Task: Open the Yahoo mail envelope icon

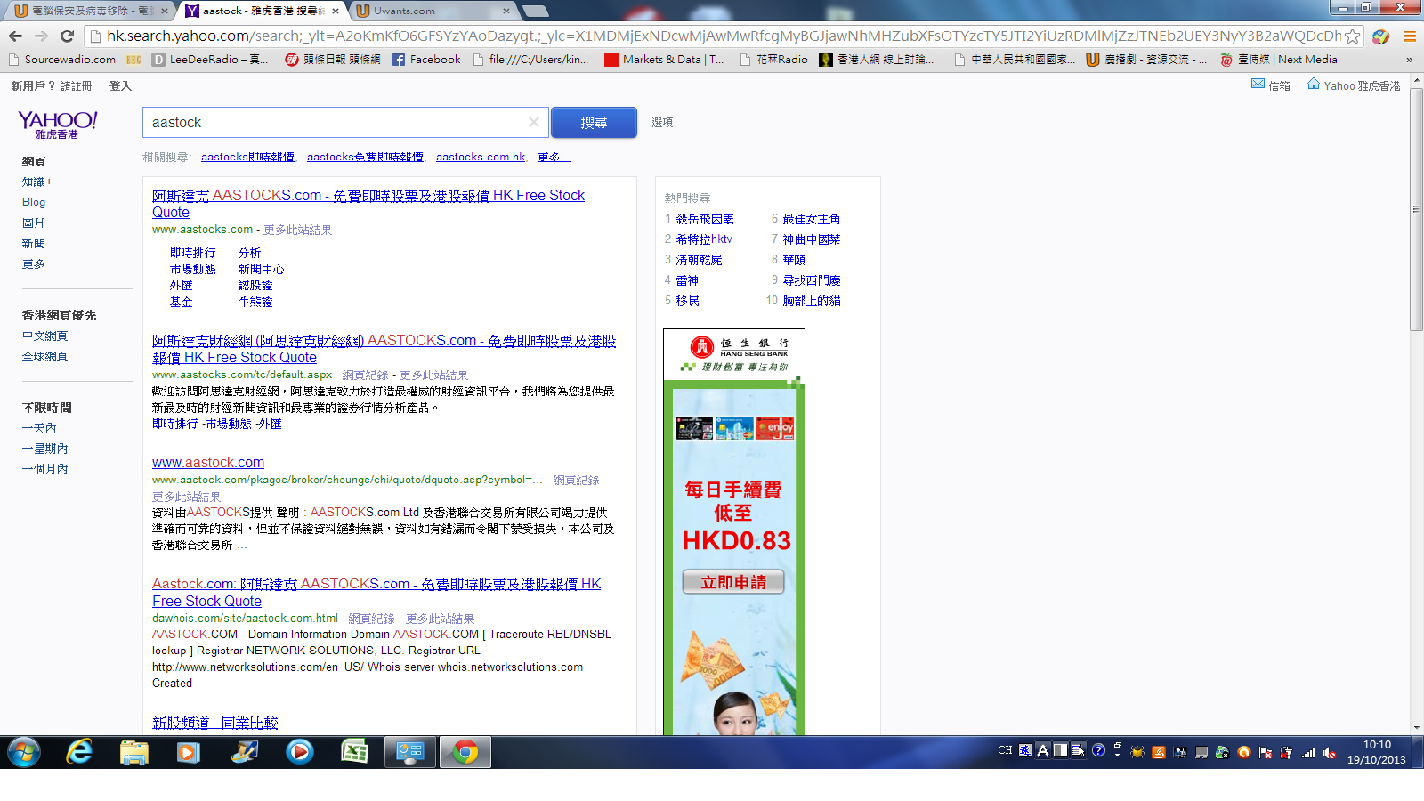Action: [x=1258, y=84]
